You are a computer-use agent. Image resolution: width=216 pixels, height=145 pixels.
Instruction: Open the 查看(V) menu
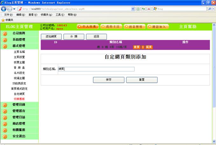[x=33, y=15]
